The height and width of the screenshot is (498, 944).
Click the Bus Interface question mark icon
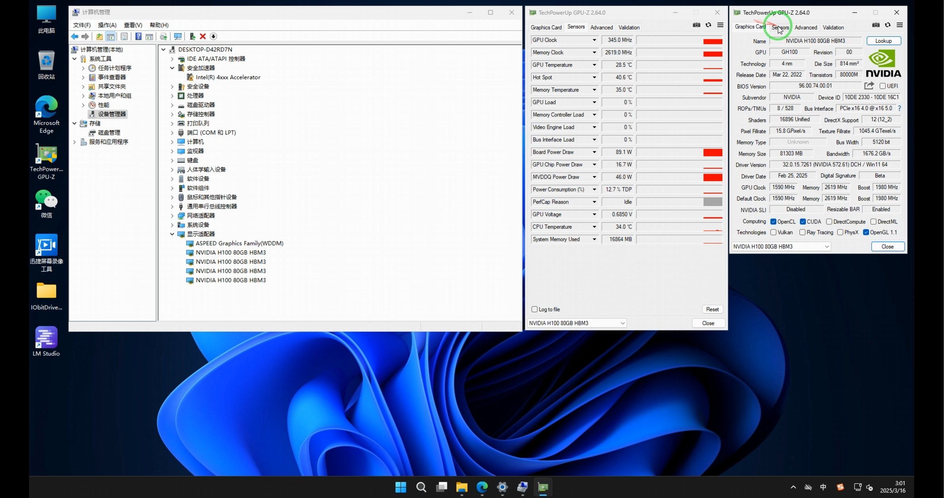pos(899,108)
